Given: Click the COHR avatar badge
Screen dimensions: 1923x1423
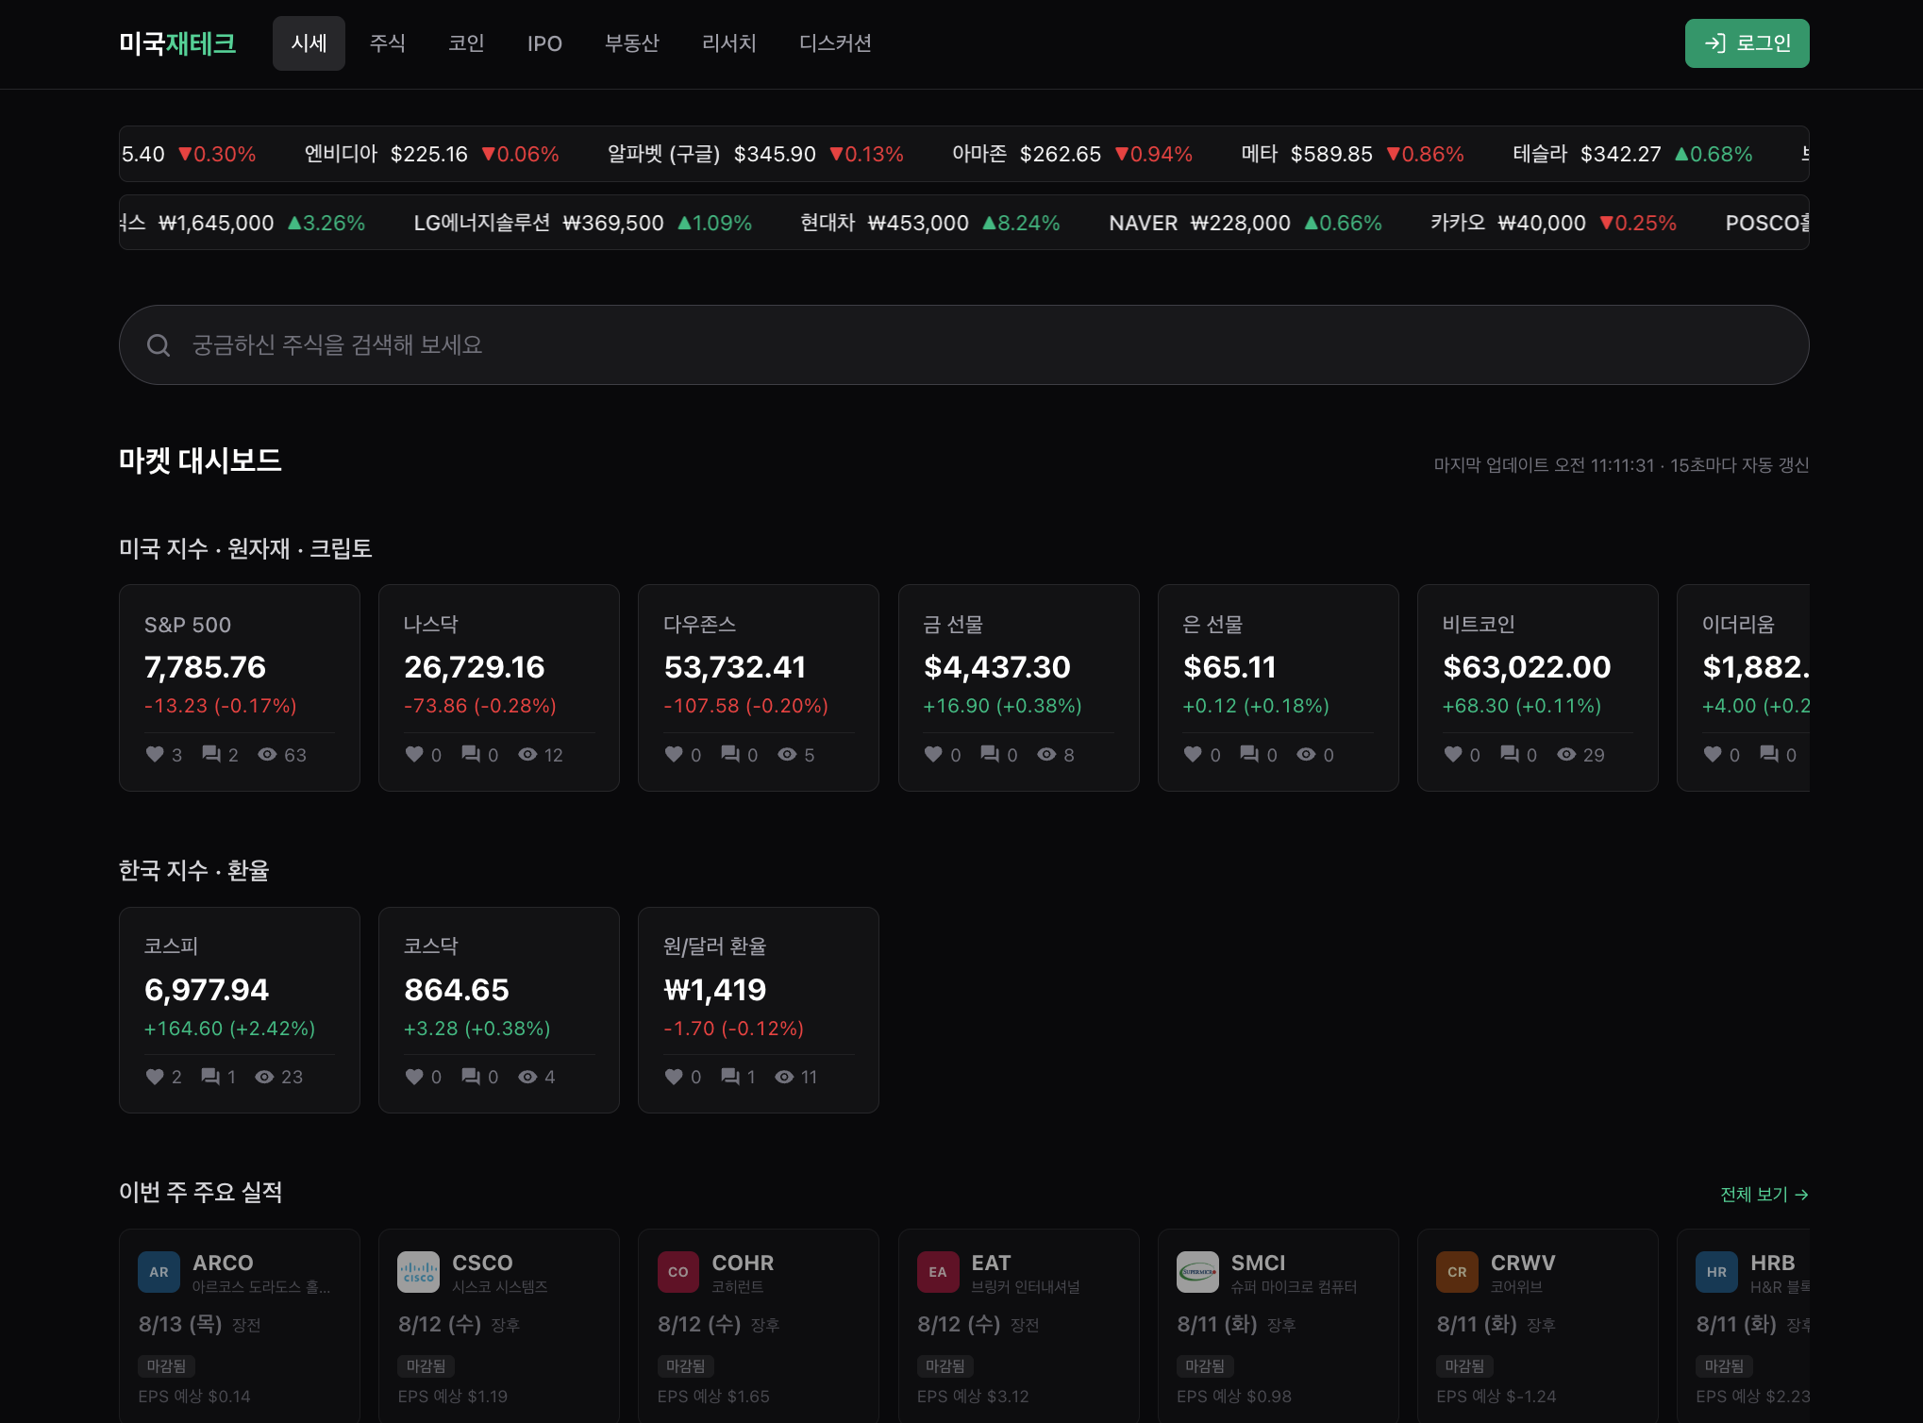Looking at the screenshot, I should click(x=678, y=1272).
